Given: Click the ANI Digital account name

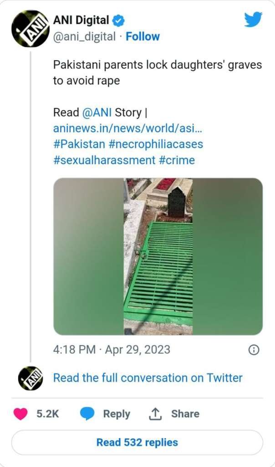Looking at the screenshot, I should tap(81, 21).
